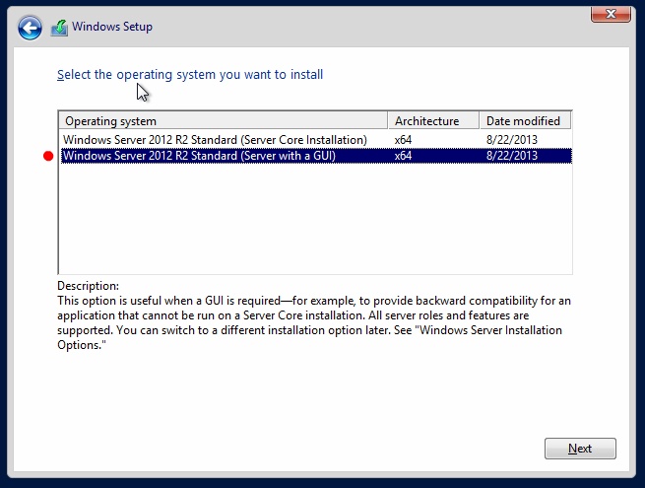The image size is (645, 488).
Task: Sort by Operating system column header
Action: 224,121
